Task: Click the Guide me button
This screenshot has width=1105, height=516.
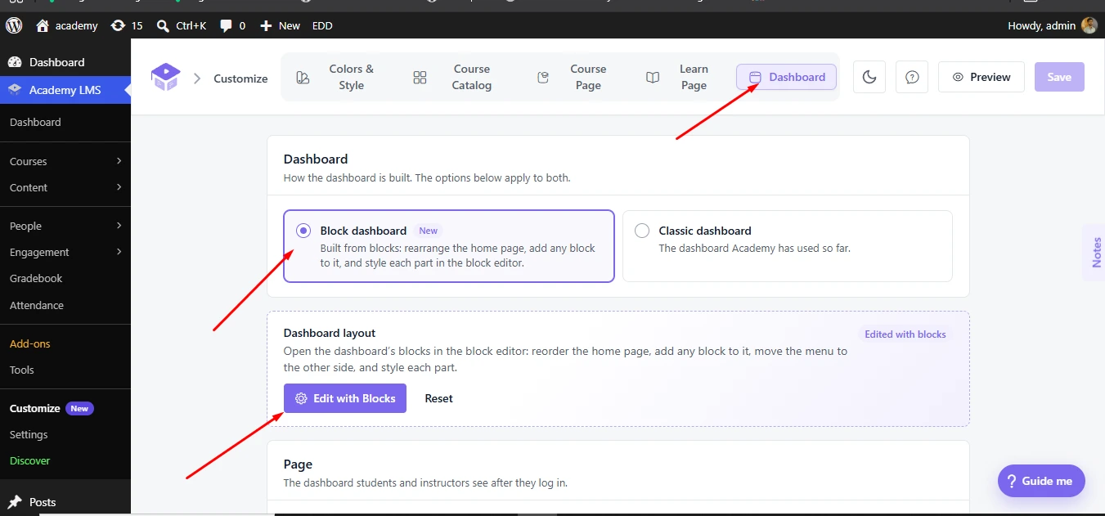Action: click(1041, 481)
